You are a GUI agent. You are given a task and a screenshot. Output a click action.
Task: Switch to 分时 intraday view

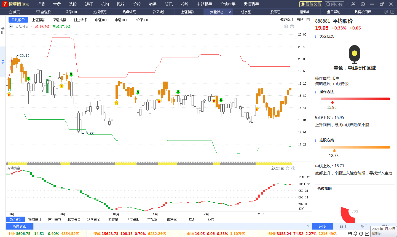tap(3, 31)
